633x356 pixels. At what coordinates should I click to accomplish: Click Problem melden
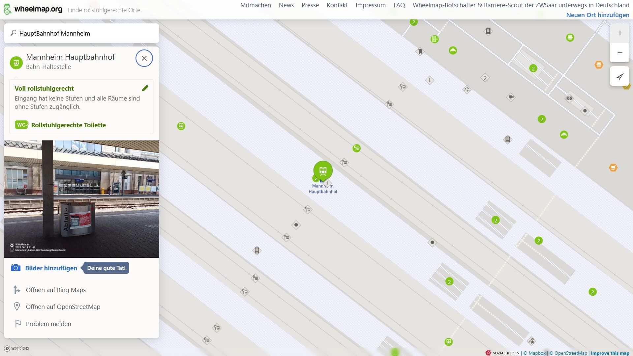coord(48,324)
